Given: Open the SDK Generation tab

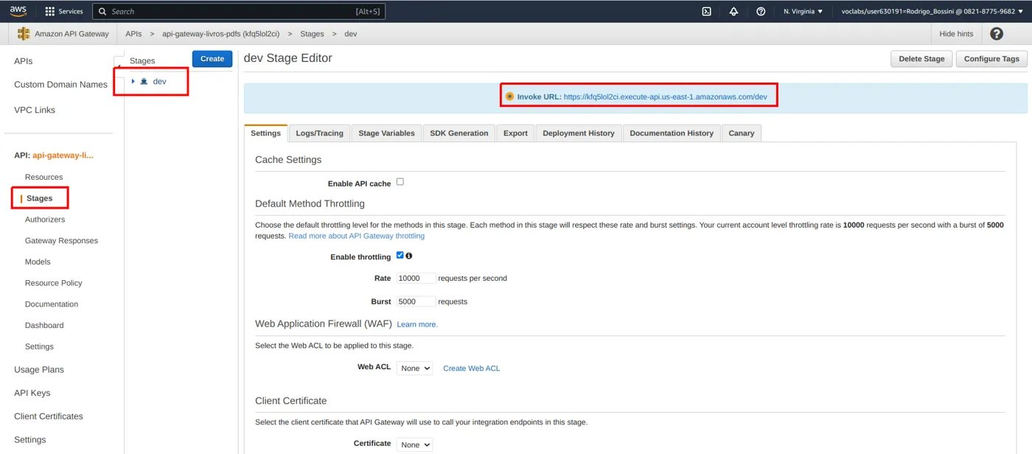Looking at the screenshot, I should point(459,133).
